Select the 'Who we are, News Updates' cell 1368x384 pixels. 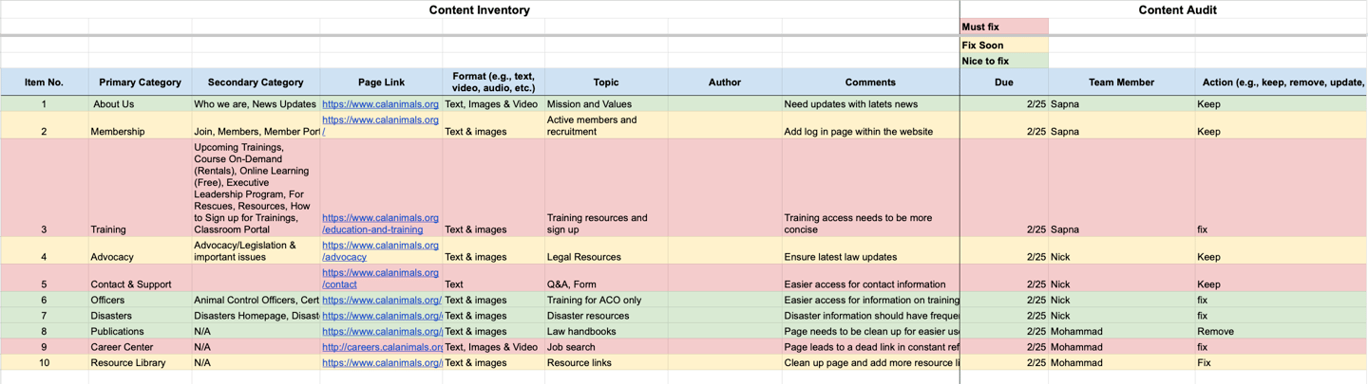click(x=256, y=104)
